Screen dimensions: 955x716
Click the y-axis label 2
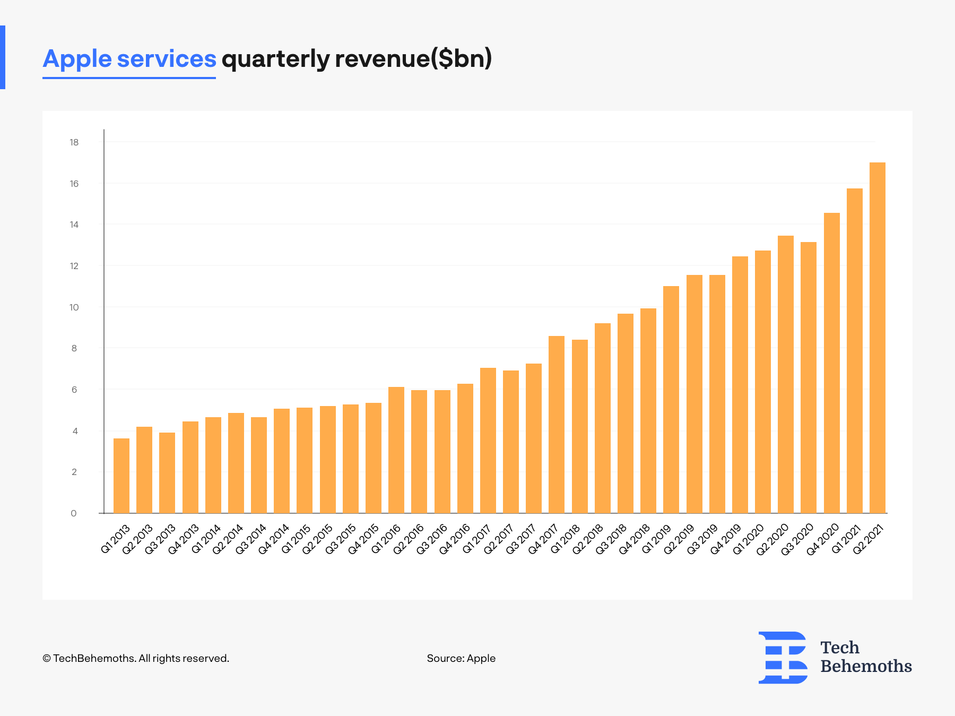click(74, 472)
